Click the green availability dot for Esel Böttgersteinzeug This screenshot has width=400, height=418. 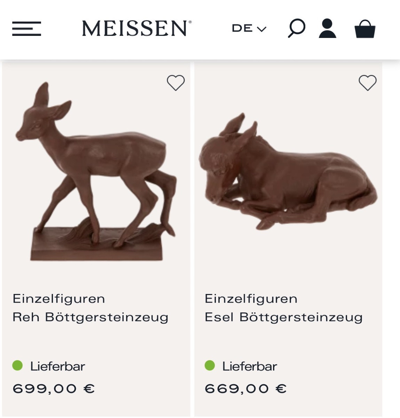[210, 366]
